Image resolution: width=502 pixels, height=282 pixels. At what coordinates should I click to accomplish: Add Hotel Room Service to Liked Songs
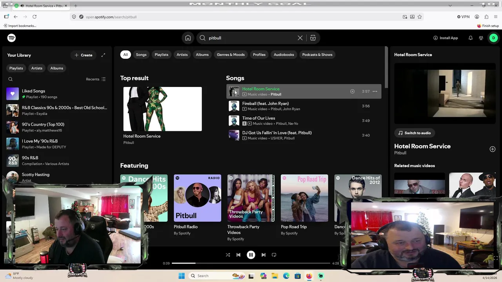point(352,91)
